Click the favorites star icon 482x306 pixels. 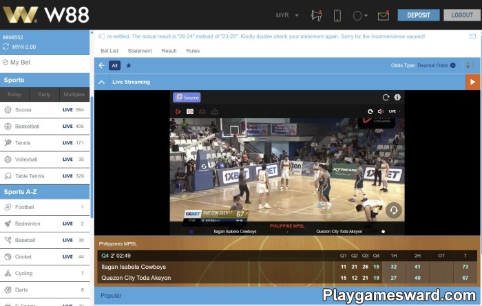click(129, 65)
